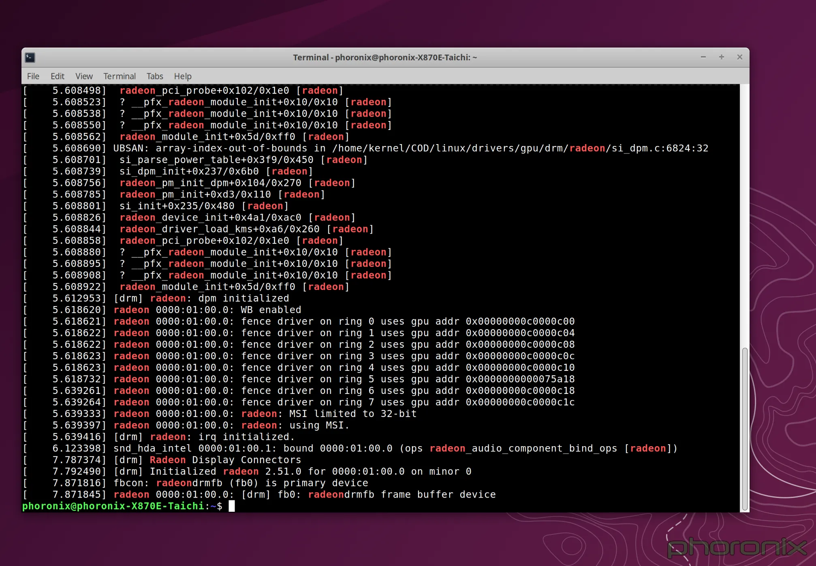The width and height of the screenshot is (816, 566).
Task: Click the shell prompt cursor block
Action: pyautogui.click(x=231, y=506)
